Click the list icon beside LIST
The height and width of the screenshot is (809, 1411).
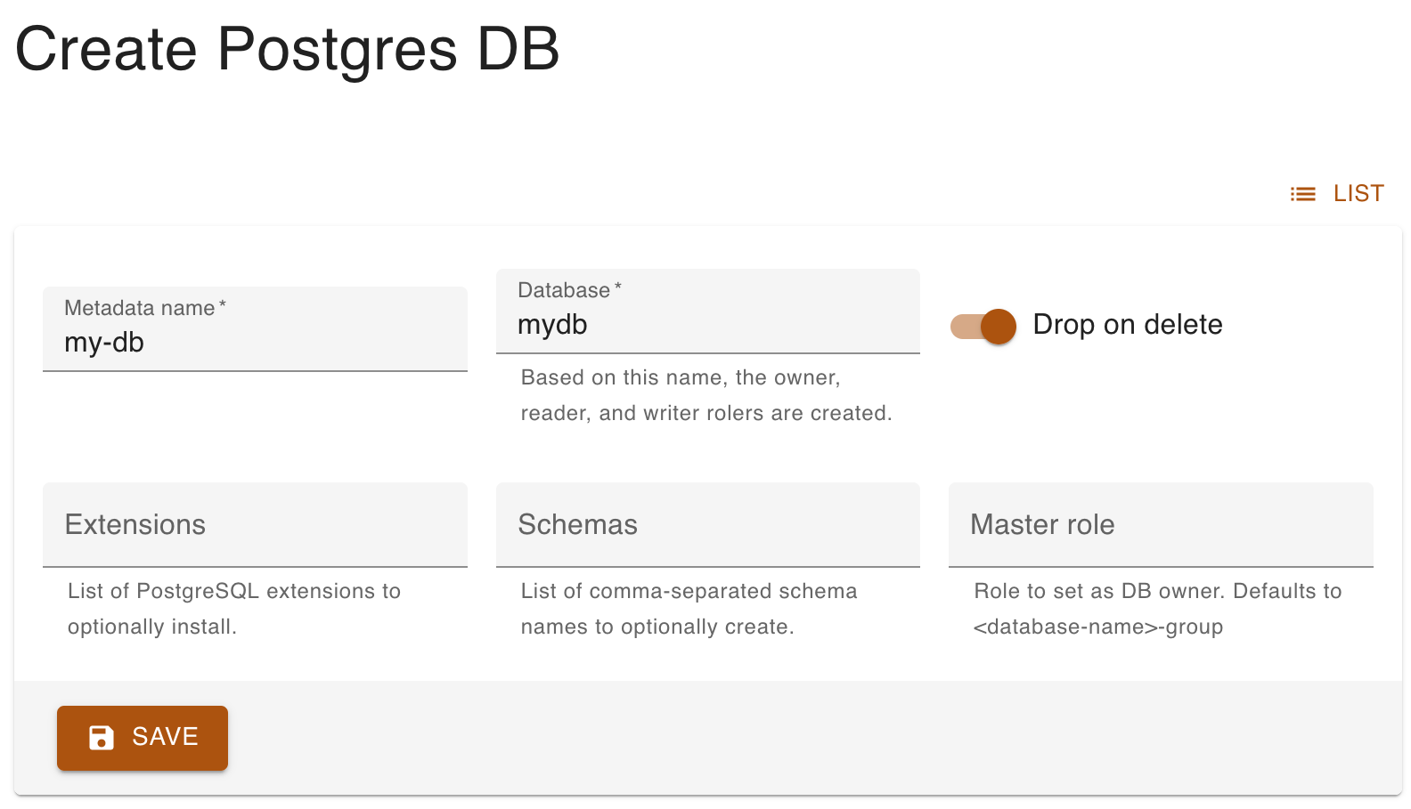1302,193
